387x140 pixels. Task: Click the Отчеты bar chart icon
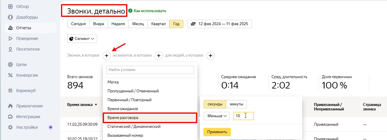[10, 28]
